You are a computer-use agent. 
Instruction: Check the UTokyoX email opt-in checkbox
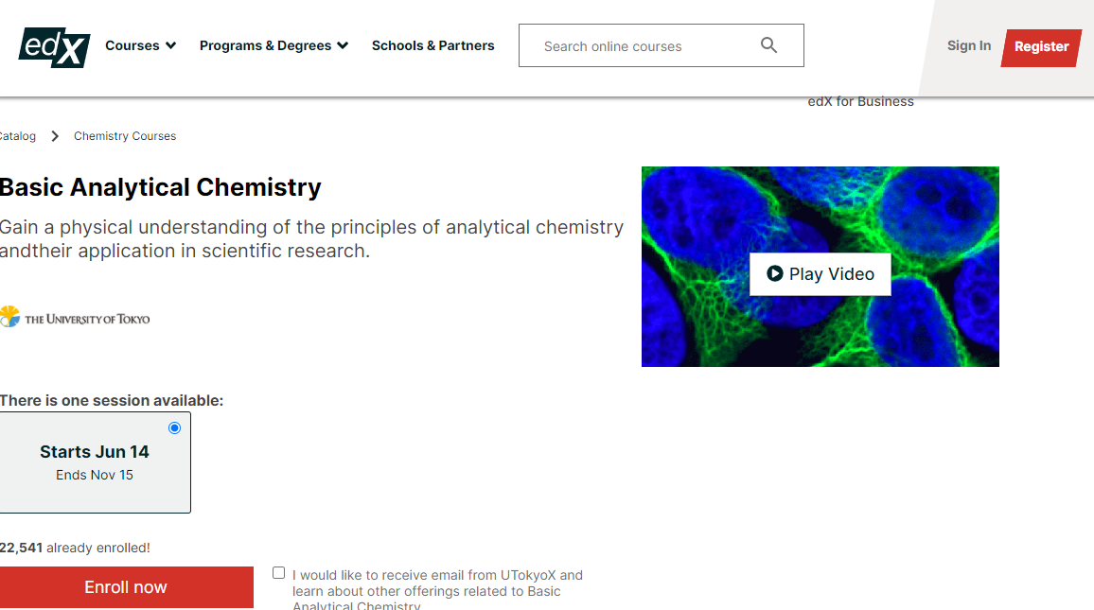tap(278, 573)
